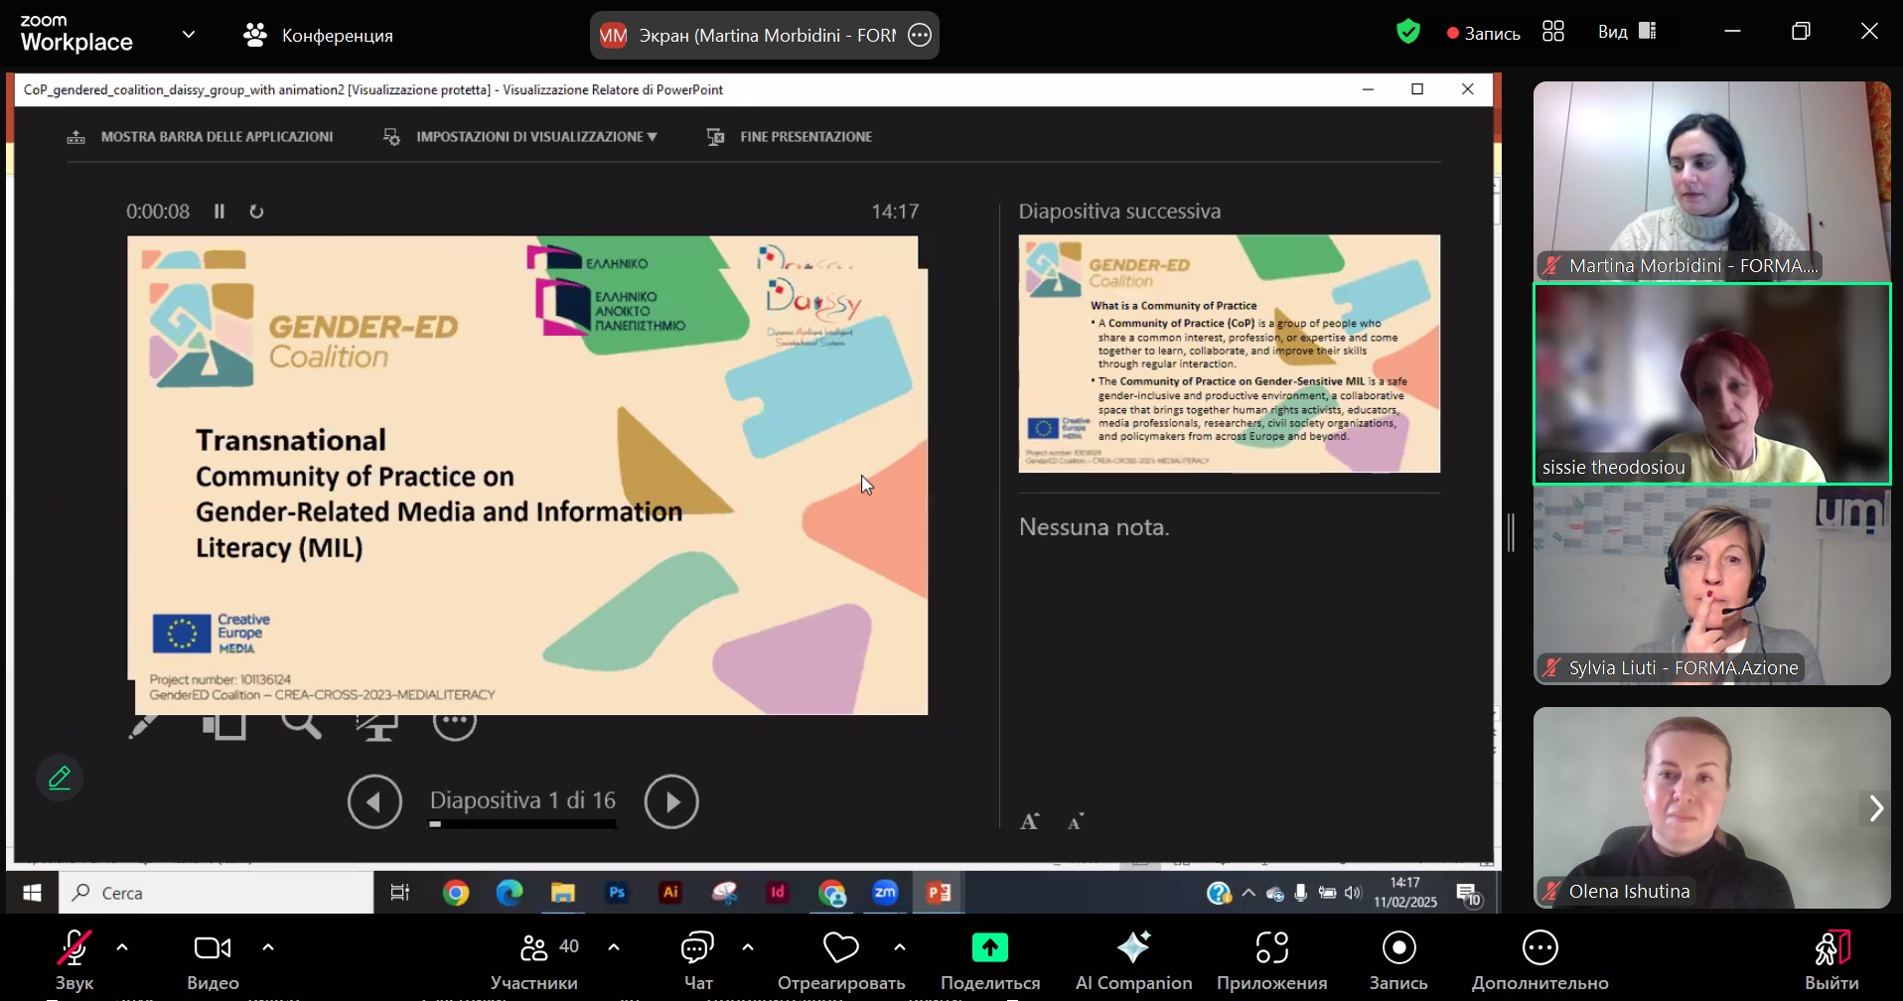This screenshot has height=1001, width=1903.
Task: Restart the presentation timer
Action: point(256,212)
